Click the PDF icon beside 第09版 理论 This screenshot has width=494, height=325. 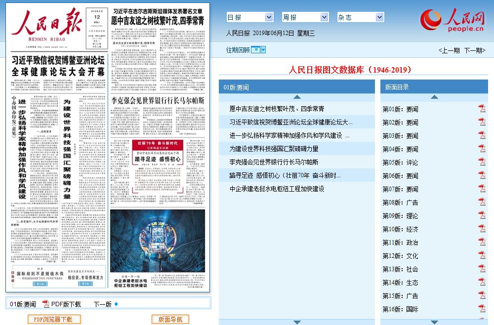coord(482,215)
